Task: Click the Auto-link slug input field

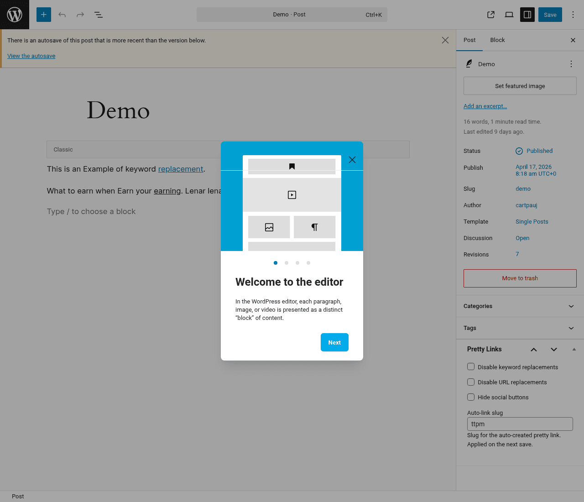Action: pos(520,424)
